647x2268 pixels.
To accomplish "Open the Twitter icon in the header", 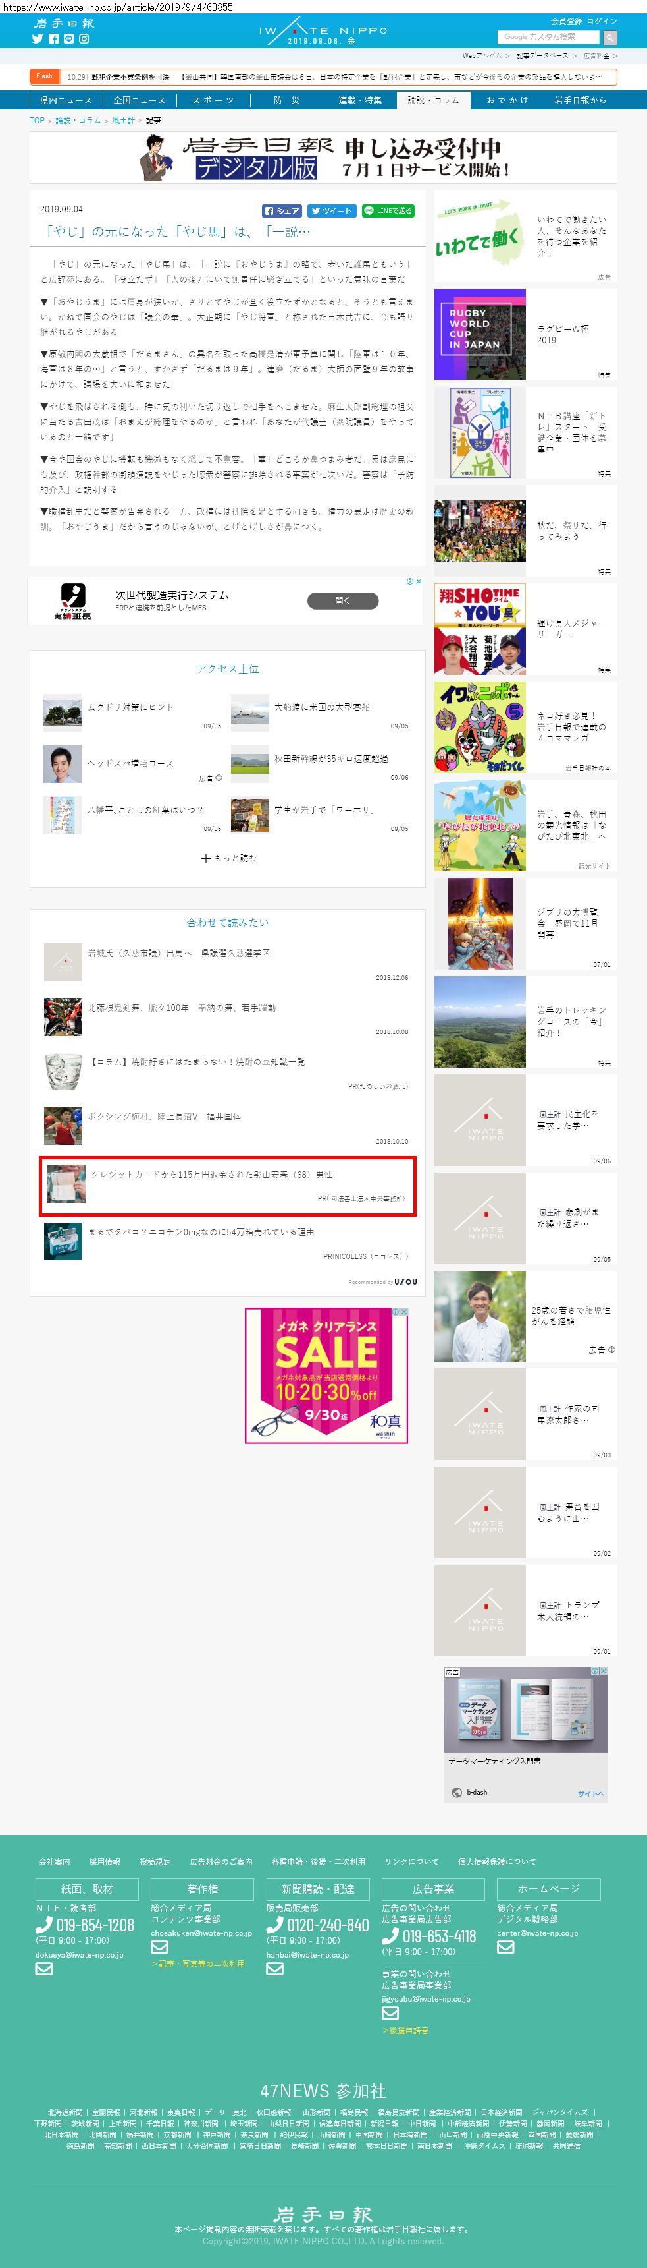I will (38, 39).
